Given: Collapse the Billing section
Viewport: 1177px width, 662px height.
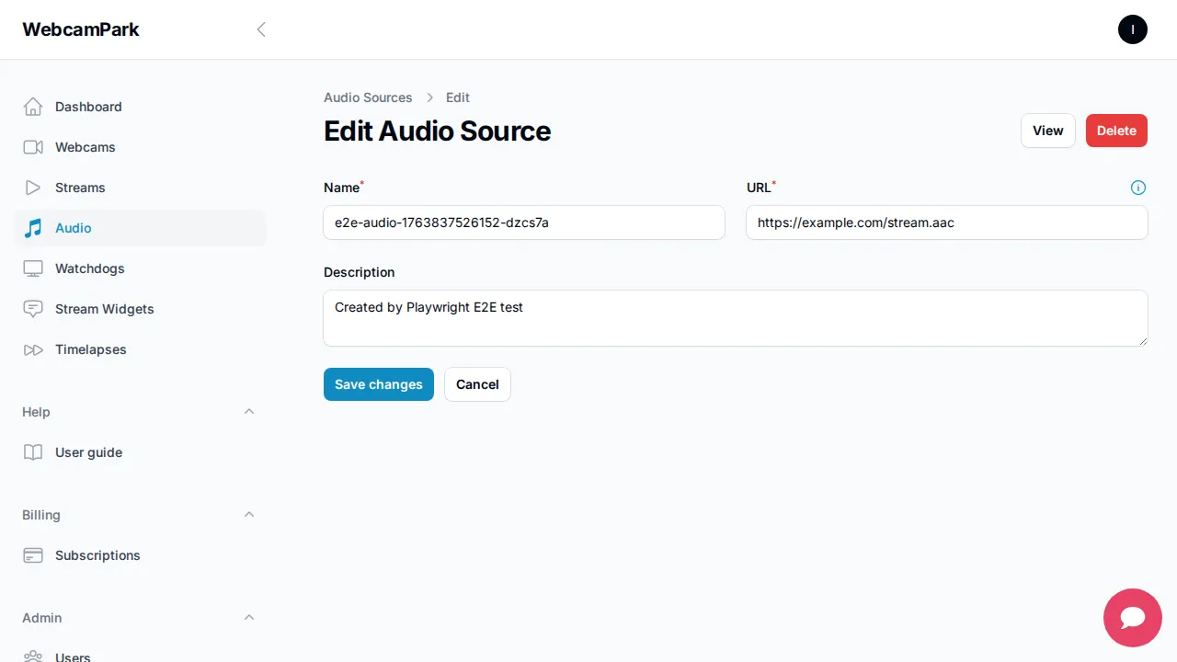Looking at the screenshot, I should 249,515.
